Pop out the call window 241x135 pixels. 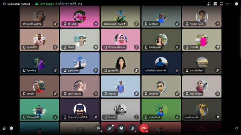click(x=221, y=4)
